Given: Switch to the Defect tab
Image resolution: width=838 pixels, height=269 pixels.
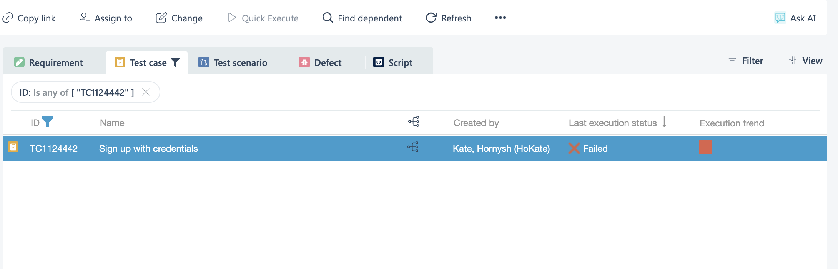Looking at the screenshot, I should [321, 62].
